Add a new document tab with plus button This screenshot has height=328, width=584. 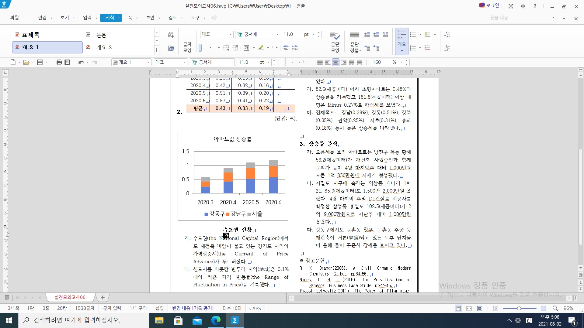point(103,297)
